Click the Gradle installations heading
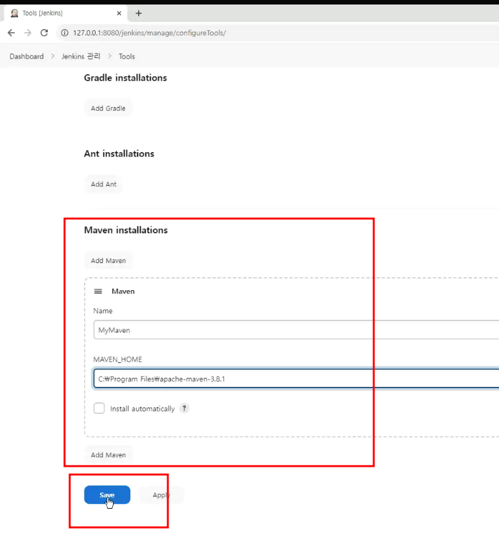The image size is (499, 539). point(126,77)
